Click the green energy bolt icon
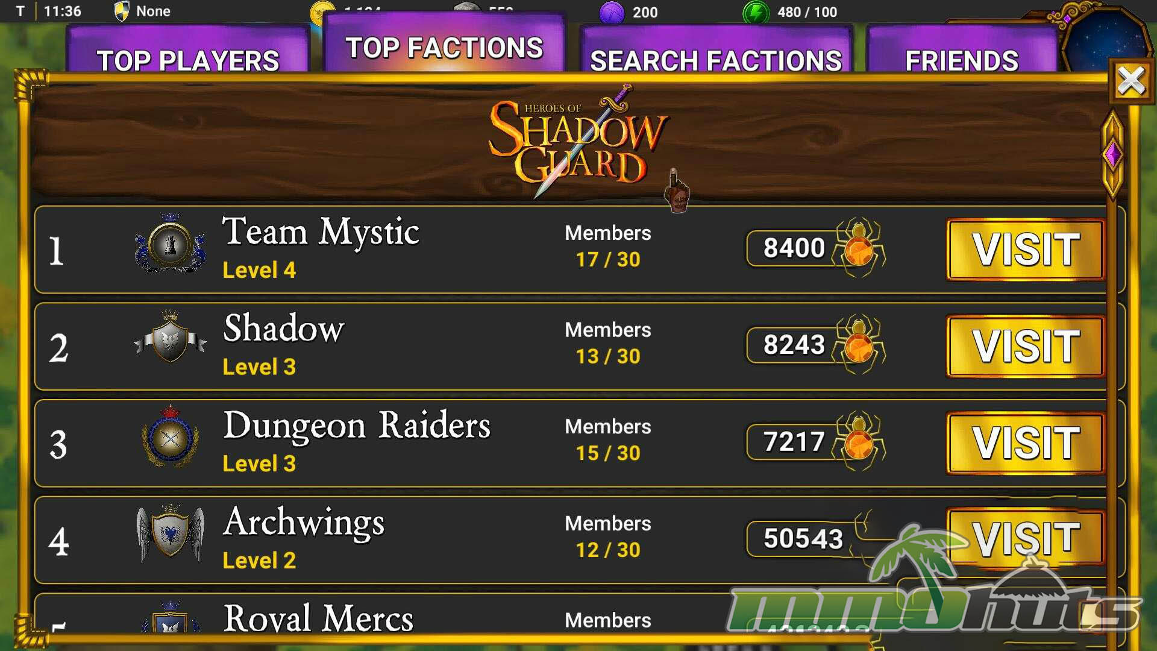The height and width of the screenshot is (651, 1157). [x=756, y=12]
